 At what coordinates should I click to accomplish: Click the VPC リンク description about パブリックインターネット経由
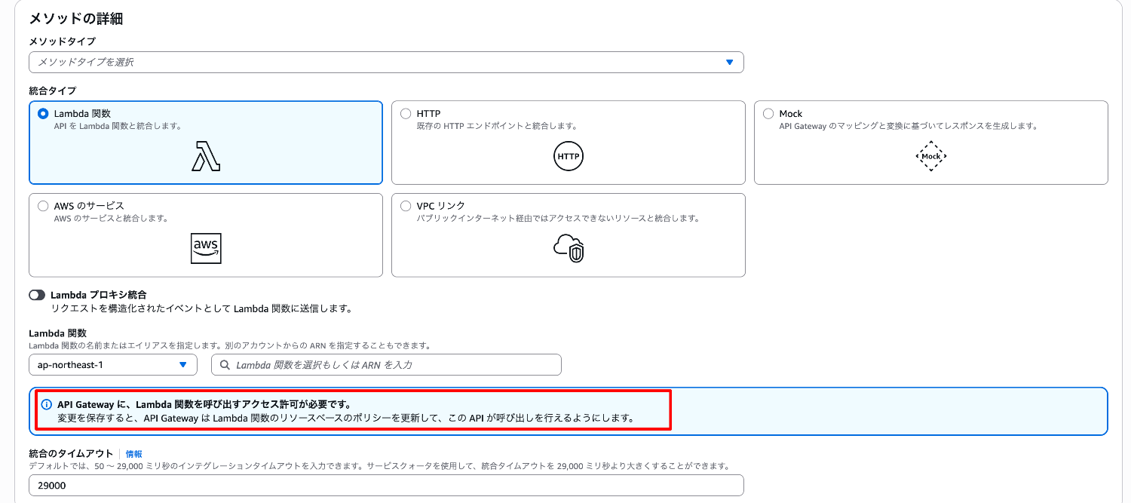559,218
